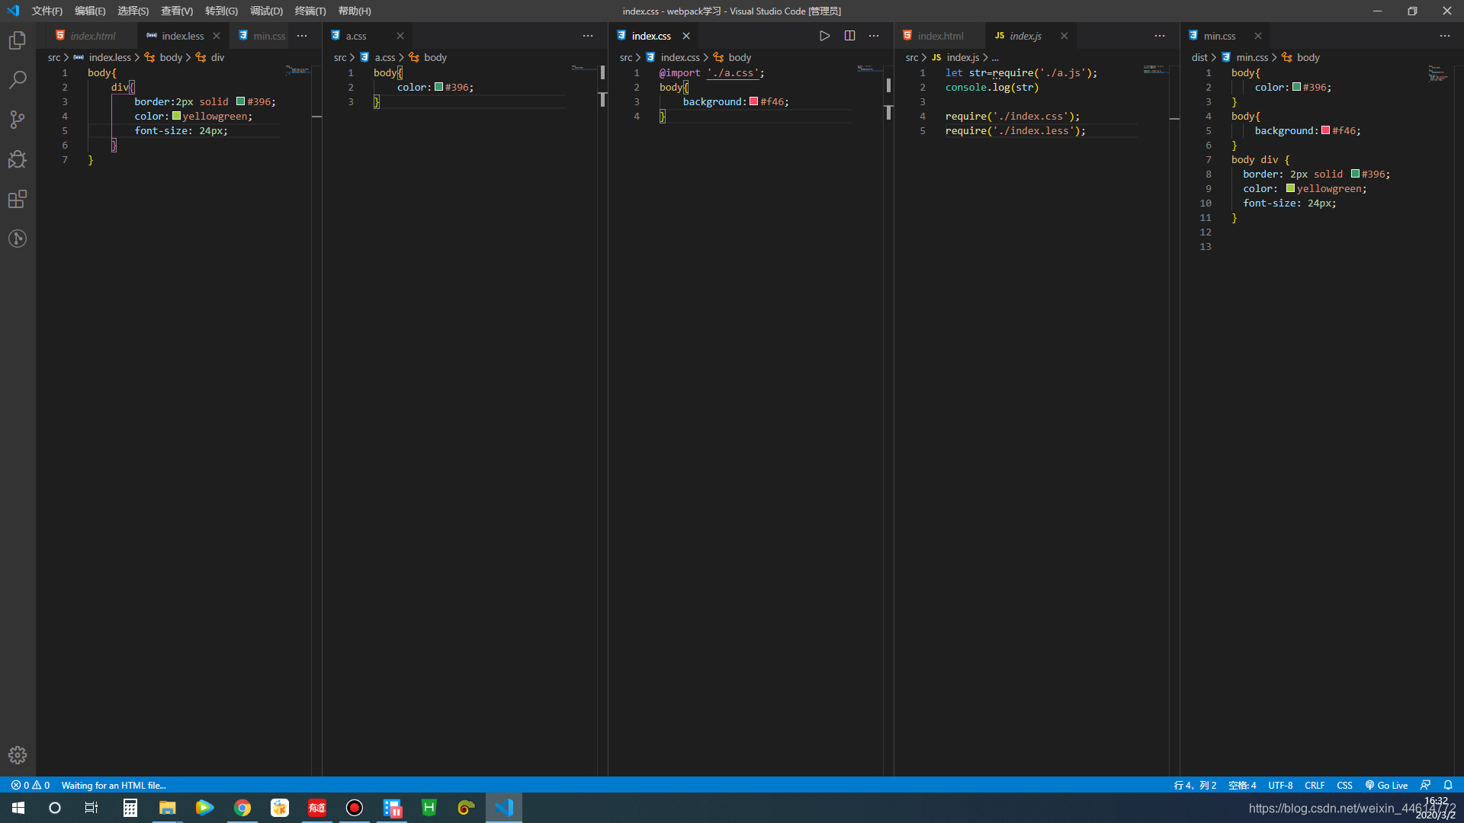The image size is (1464, 823).
Task: Open Run and Debug view
Action: tap(18, 159)
